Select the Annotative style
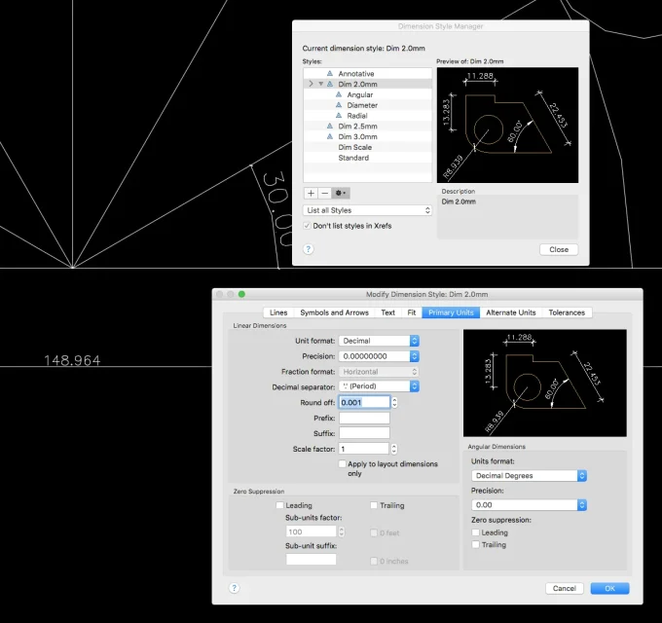 367,73
